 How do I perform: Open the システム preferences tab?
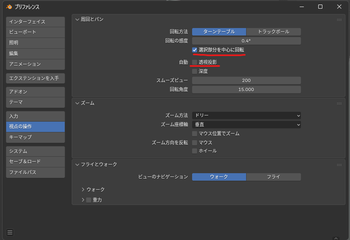point(35,151)
